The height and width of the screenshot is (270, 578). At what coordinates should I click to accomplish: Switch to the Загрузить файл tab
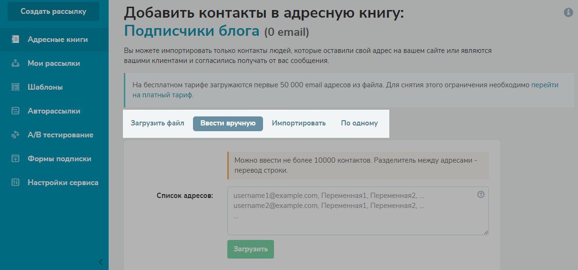(157, 123)
